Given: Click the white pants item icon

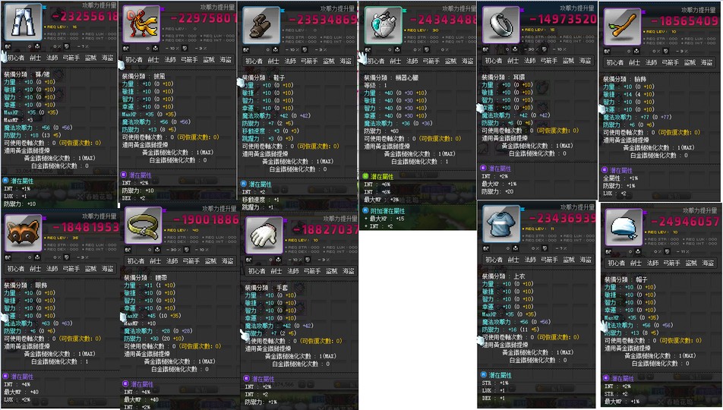Looking at the screenshot, I should click(x=23, y=21).
